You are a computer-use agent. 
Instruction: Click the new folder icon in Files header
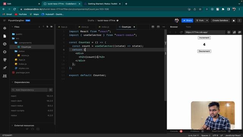pyautogui.click(x=52, y=27)
